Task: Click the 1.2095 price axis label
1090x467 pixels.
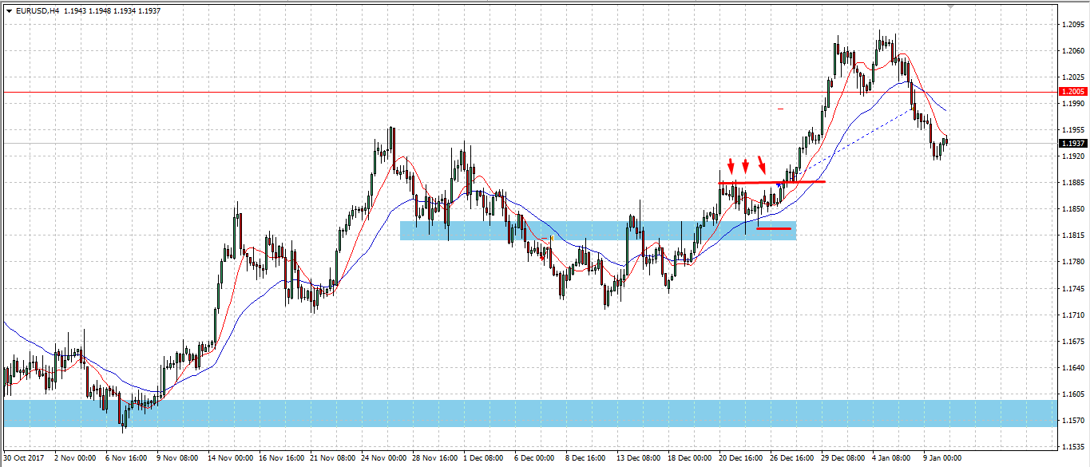Action: click(x=1072, y=25)
